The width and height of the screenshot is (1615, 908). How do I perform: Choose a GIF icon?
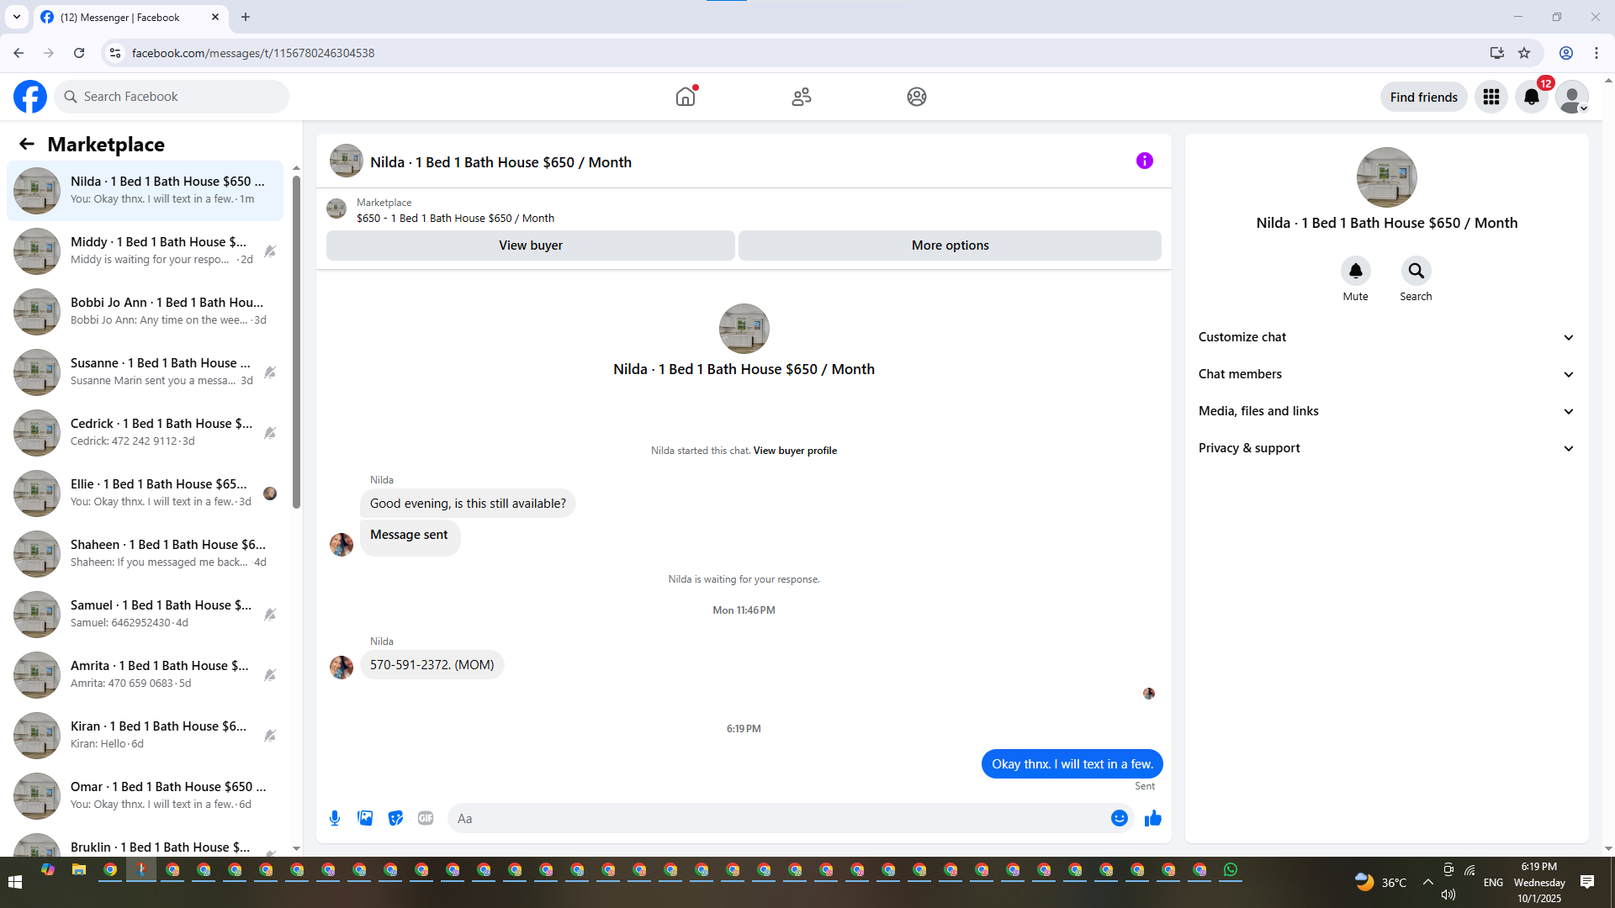[x=426, y=818]
